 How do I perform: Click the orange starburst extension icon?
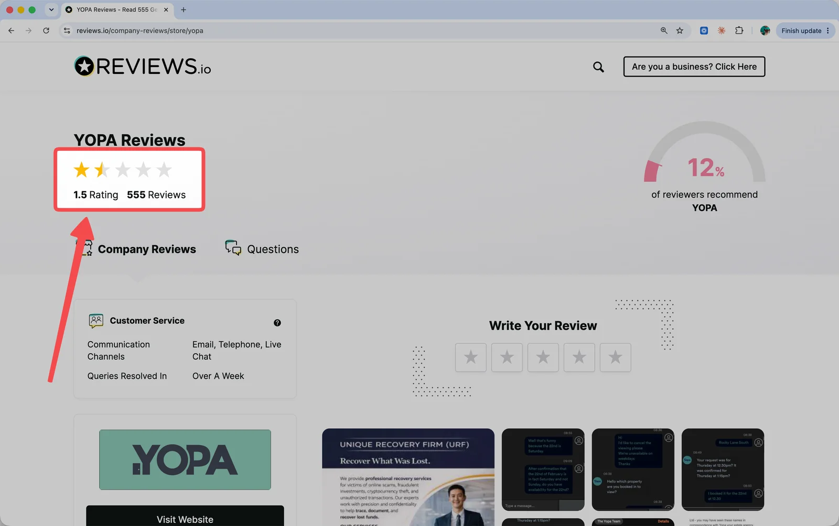click(x=722, y=30)
